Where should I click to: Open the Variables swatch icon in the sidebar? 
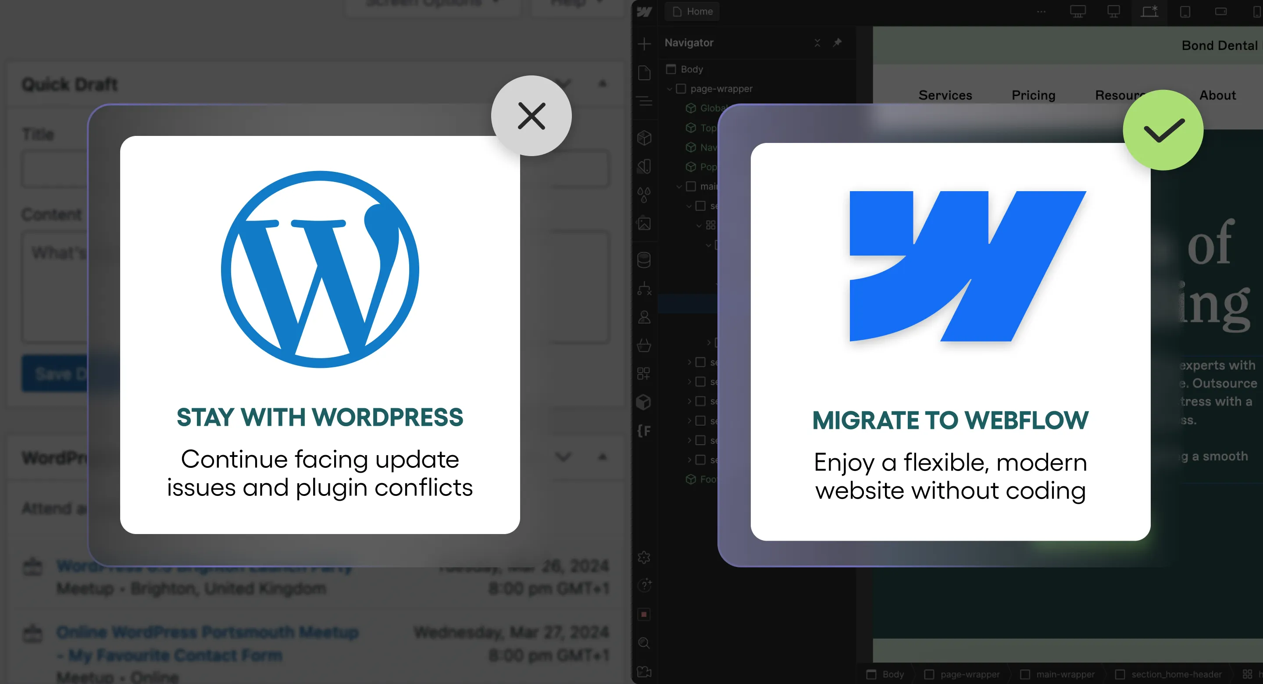(x=644, y=167)
